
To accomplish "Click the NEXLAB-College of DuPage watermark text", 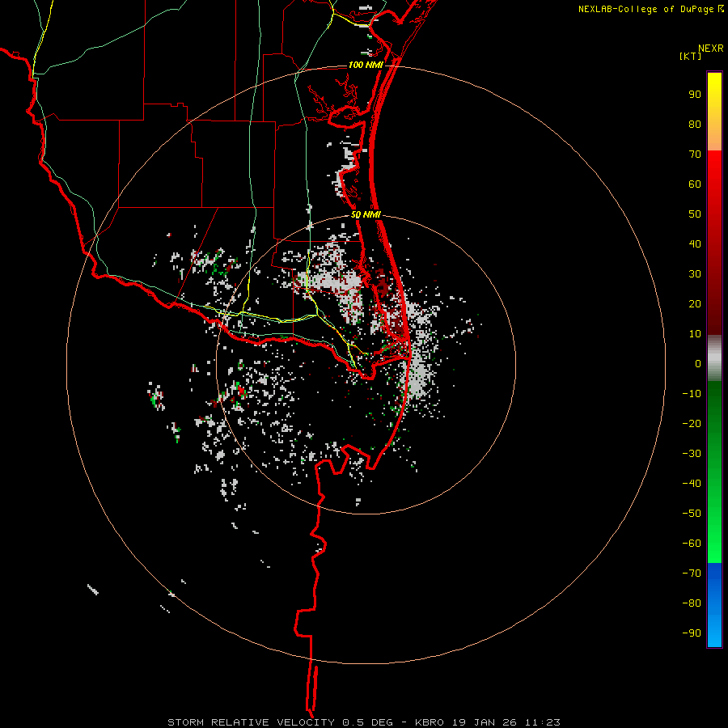I will [x=647, y=9].
